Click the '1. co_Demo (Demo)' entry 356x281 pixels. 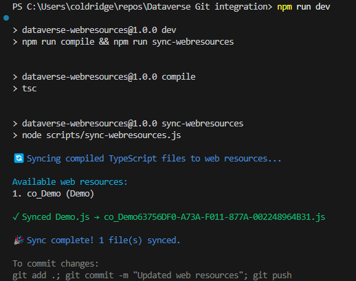point(53,194)
